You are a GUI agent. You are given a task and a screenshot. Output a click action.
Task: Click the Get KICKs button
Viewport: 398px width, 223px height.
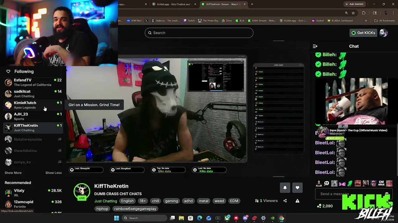[363, 33]
